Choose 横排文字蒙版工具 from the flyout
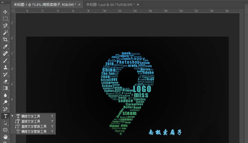248x143 pixels. pyautogui.click(x=33, y=132)
